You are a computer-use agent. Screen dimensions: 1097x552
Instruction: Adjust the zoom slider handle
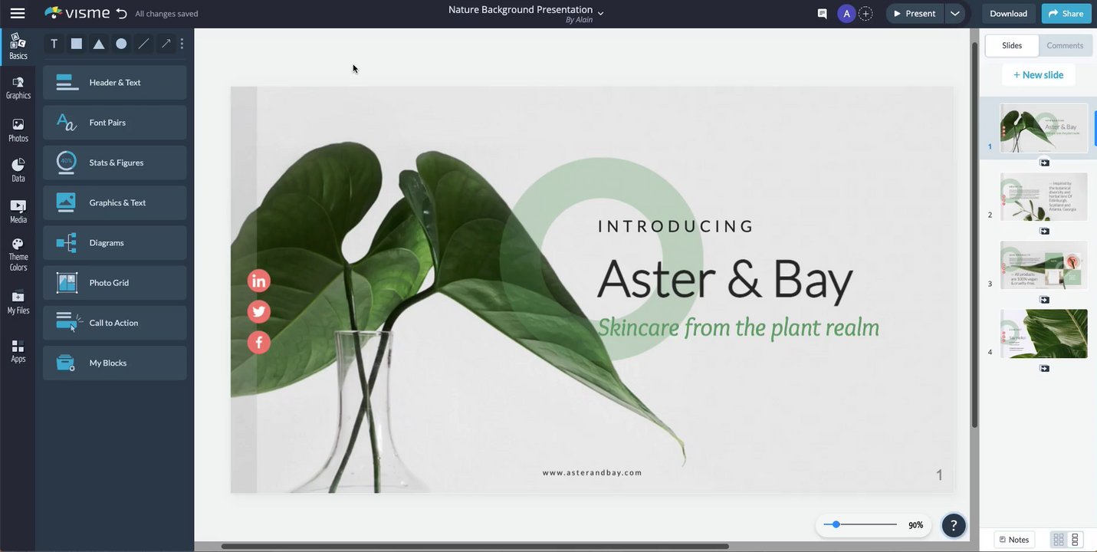[x=836, y=524]
